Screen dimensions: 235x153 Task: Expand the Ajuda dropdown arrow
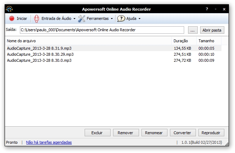coord(139,19)
